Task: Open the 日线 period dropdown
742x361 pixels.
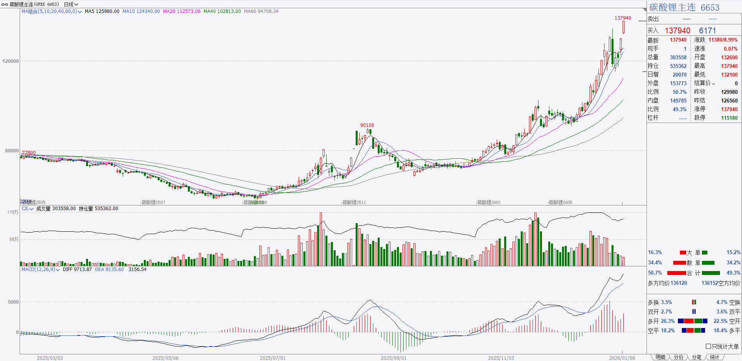Action: click(x=71, y=4)
